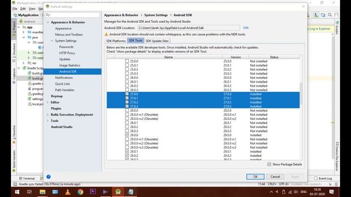
Task: Open Google Chrome from taskbar
Action: [x=80, y=192]
